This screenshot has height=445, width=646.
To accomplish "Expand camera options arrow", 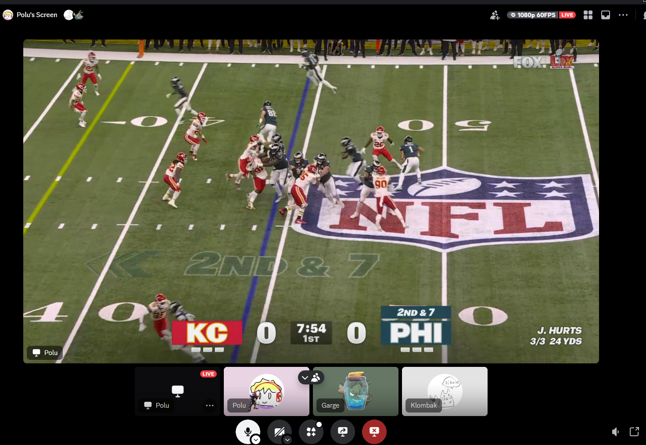I will pos(287,439).
